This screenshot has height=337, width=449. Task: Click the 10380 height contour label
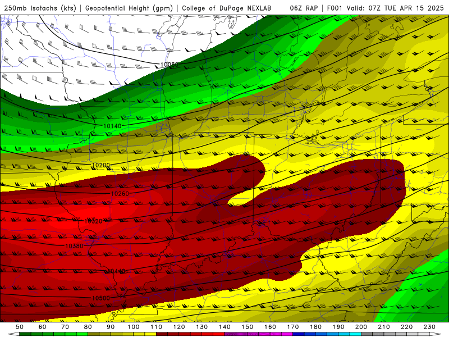[74, 246]
